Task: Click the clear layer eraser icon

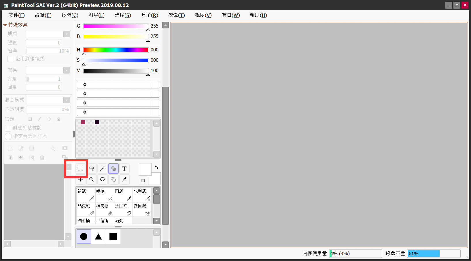Action: click(32, 158)
